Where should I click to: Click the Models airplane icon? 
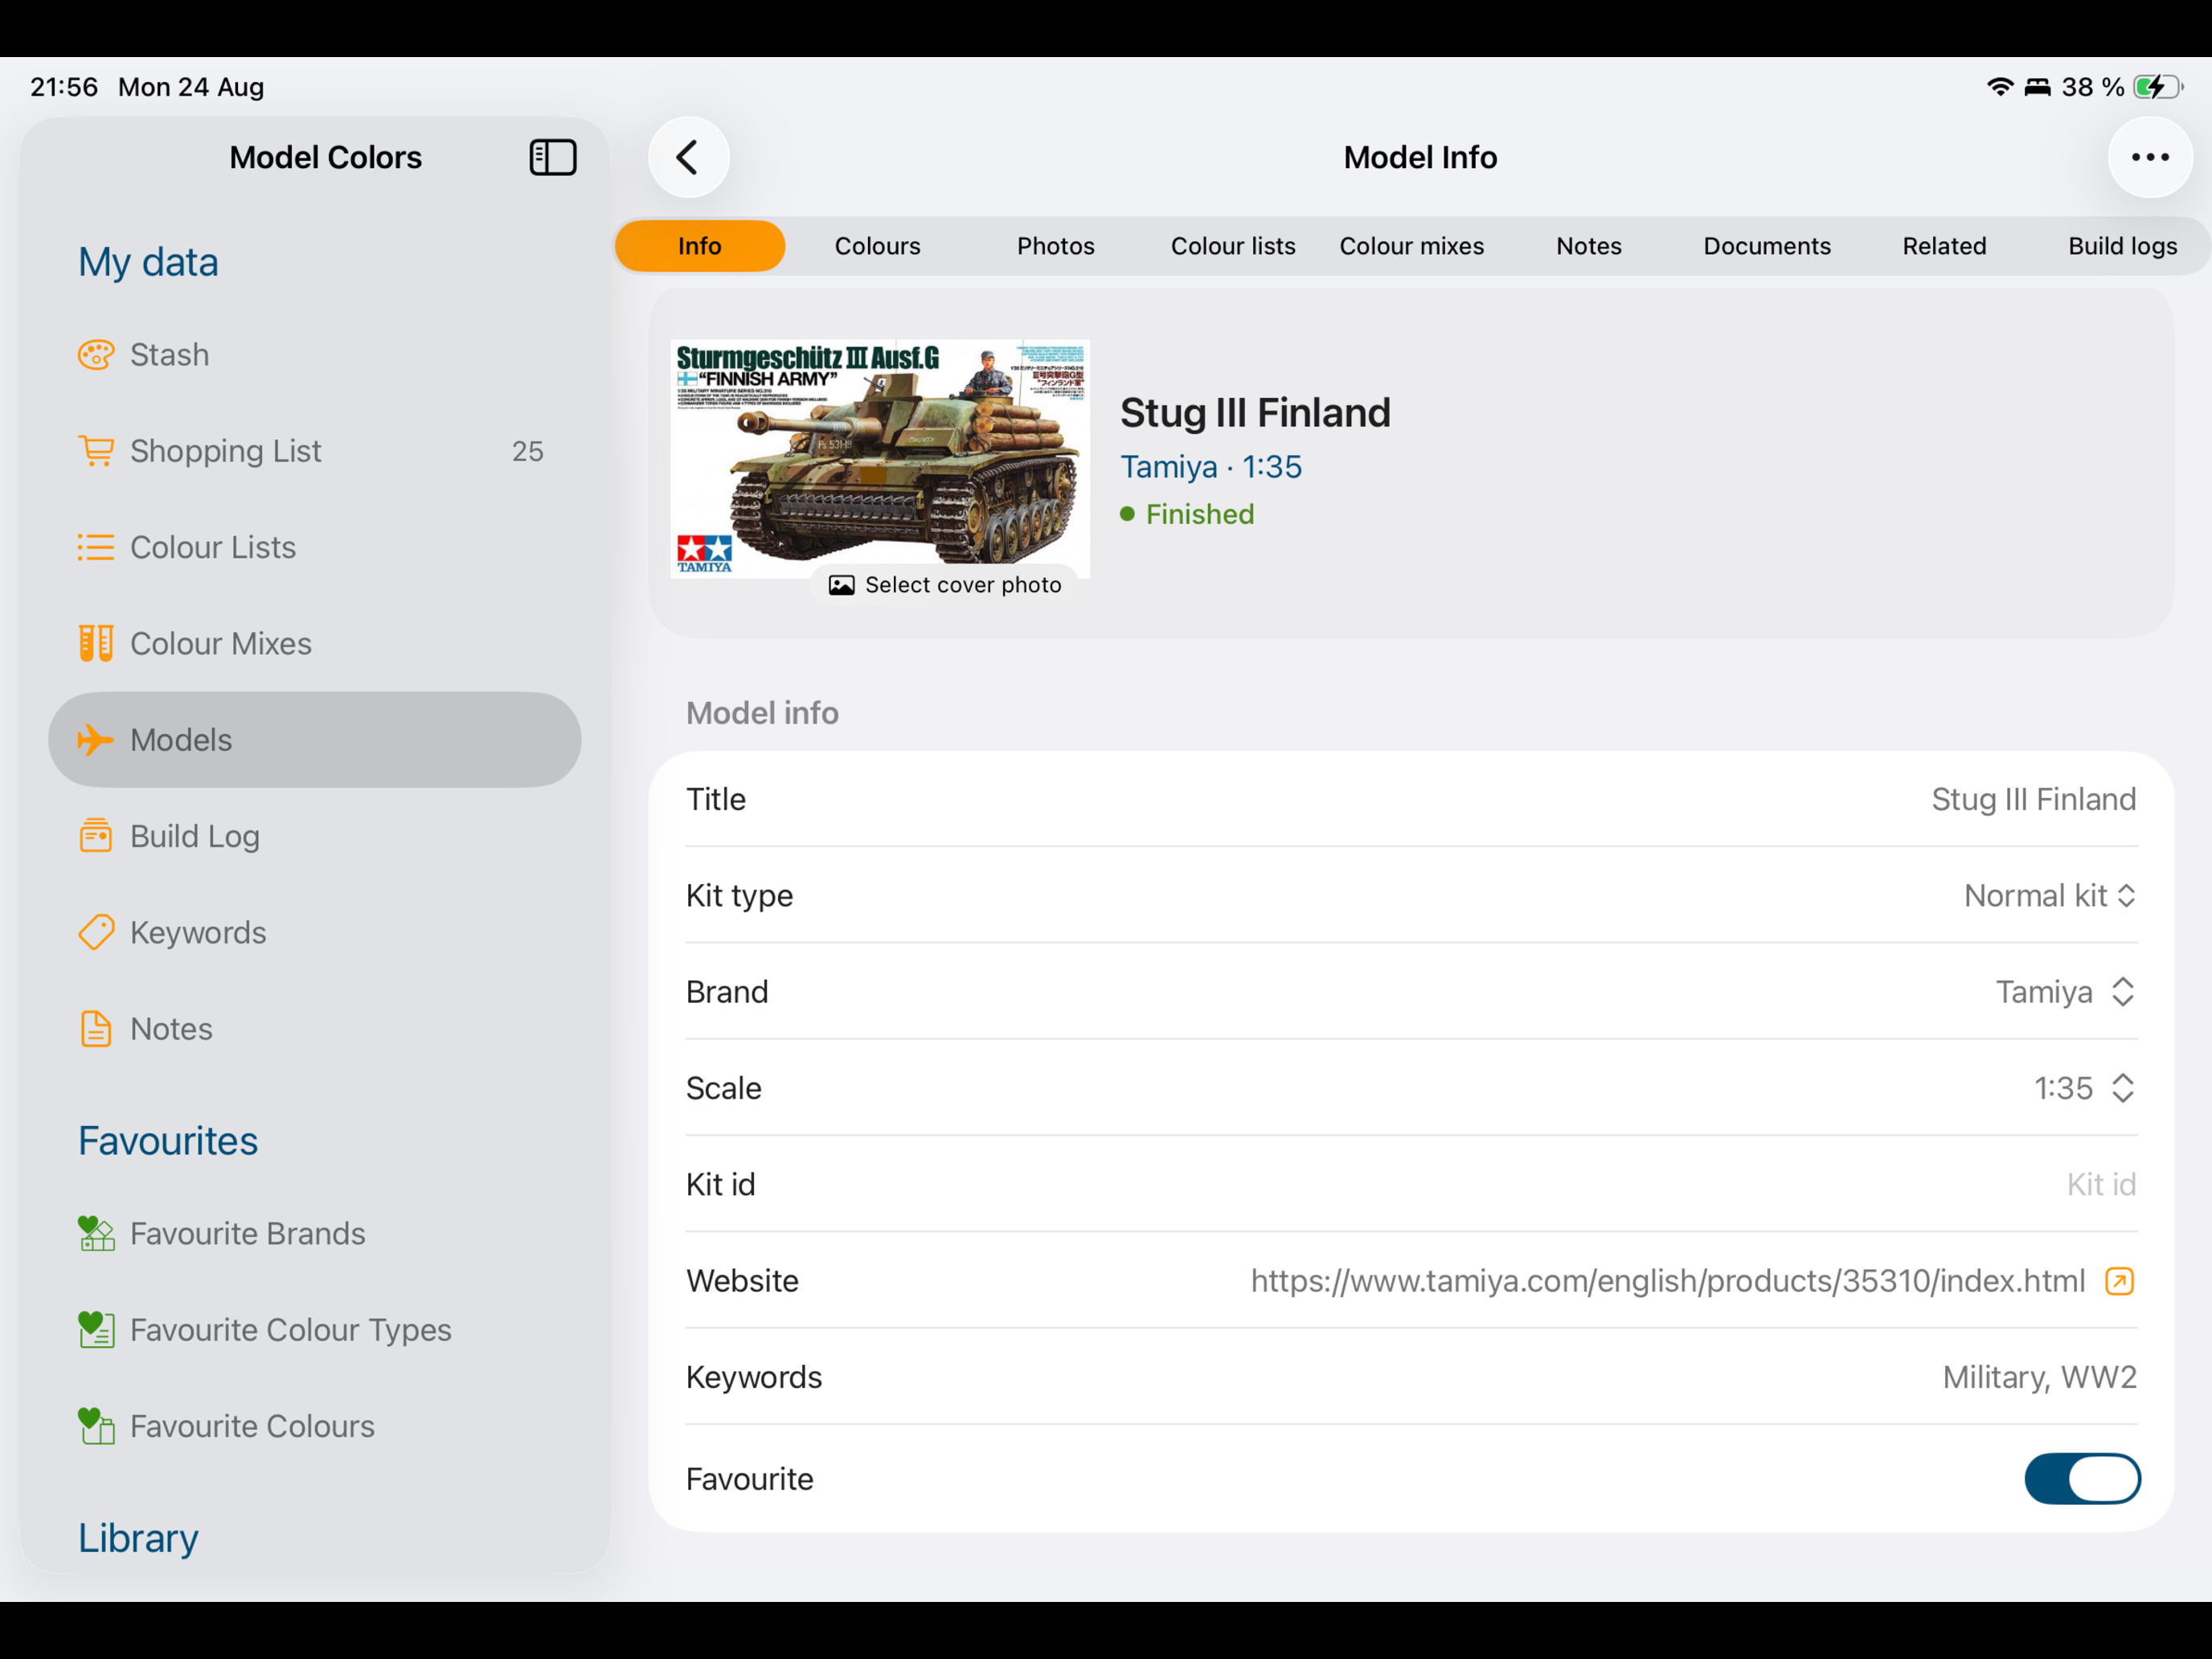tap(96, 740)
